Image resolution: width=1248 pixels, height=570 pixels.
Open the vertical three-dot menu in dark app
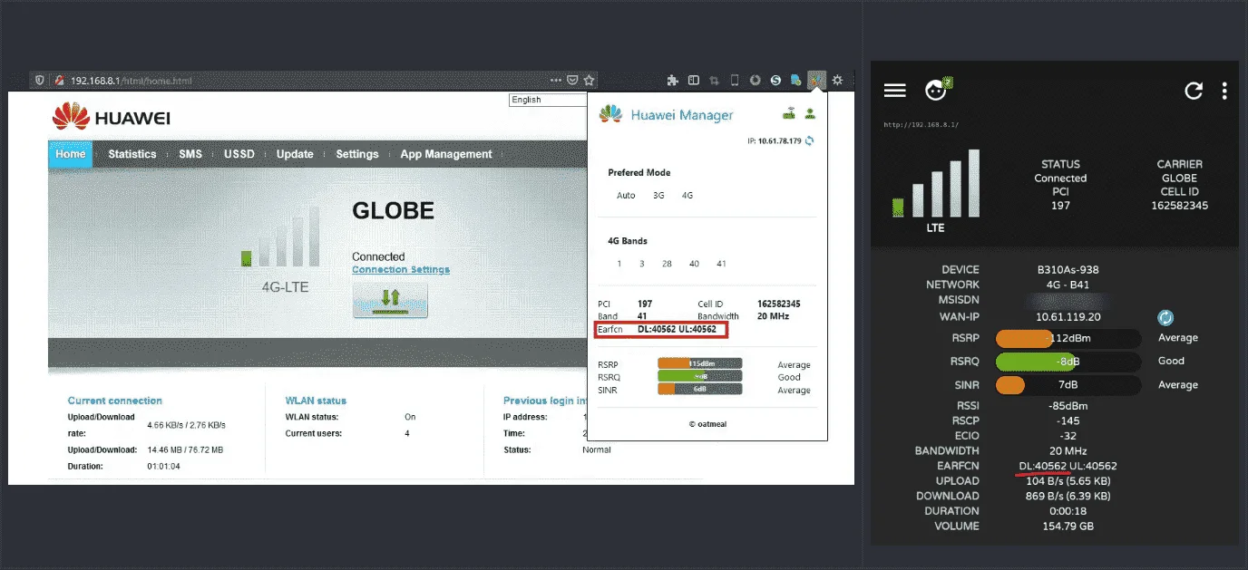point(1224,91)
